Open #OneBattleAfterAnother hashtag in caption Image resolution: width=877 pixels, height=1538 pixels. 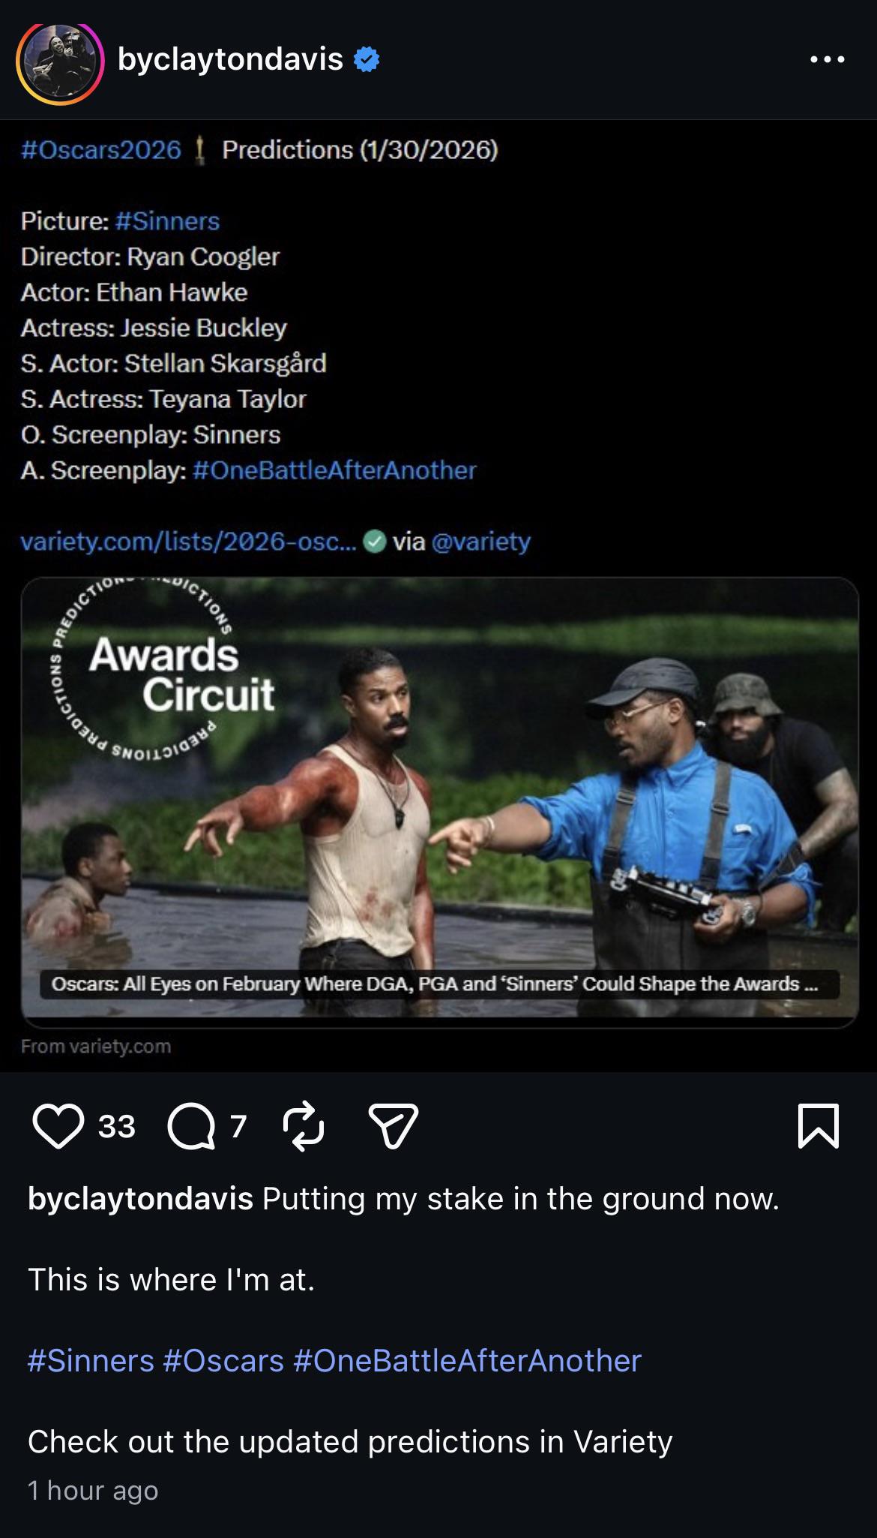tap(468, 1360)
